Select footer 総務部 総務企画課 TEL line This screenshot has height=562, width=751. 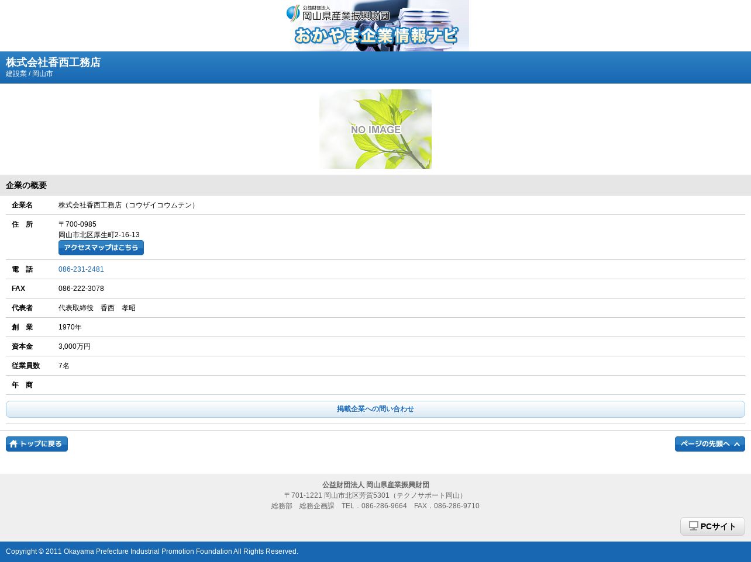375,506
